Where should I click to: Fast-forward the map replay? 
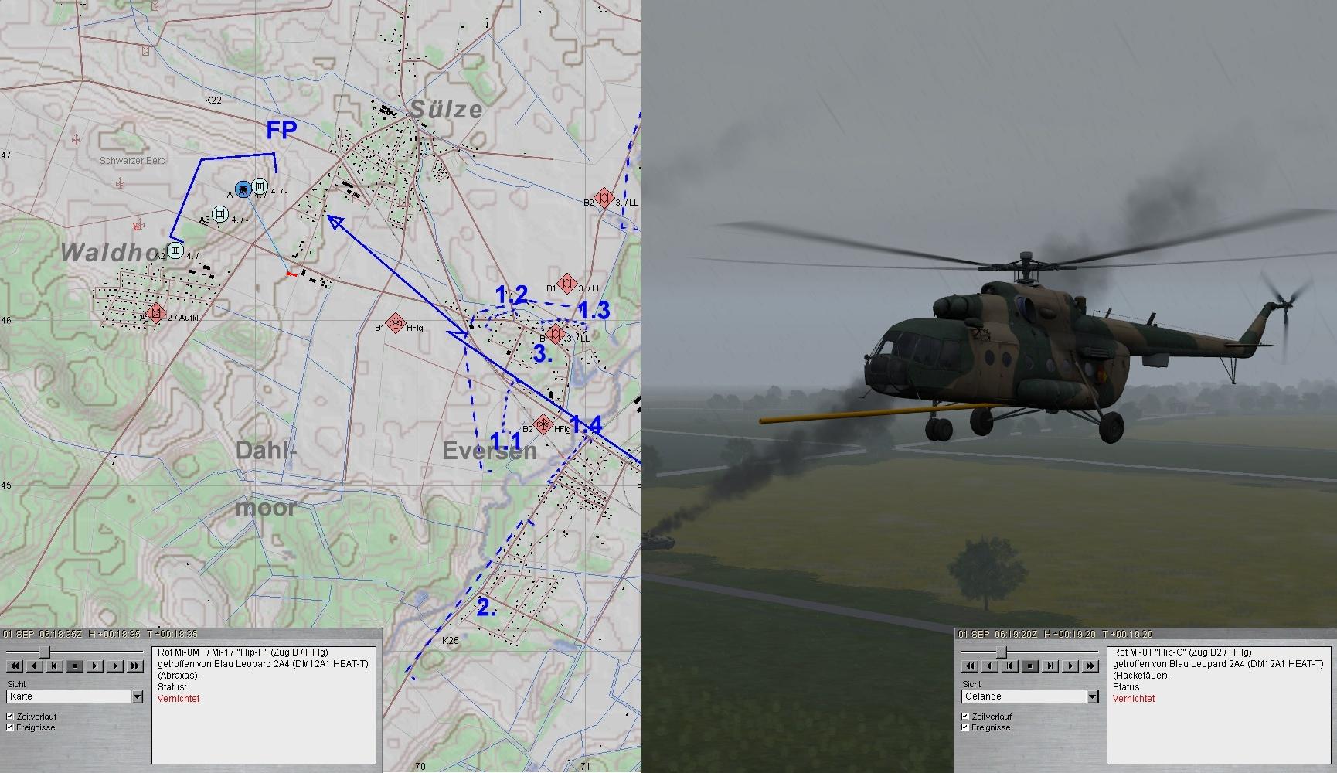tap(134, 666)
